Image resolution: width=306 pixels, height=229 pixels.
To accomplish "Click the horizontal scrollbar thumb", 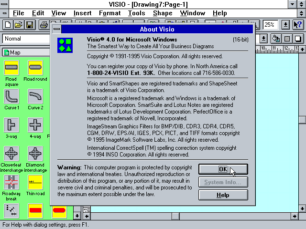I will click(x=175, y=216).
